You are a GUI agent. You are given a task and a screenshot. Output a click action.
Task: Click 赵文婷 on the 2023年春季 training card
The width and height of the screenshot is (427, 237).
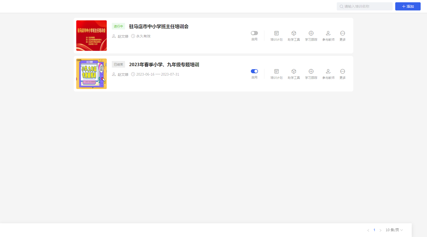click(123, 75)
